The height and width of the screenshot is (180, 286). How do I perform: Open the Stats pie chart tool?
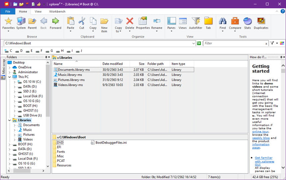247,21
